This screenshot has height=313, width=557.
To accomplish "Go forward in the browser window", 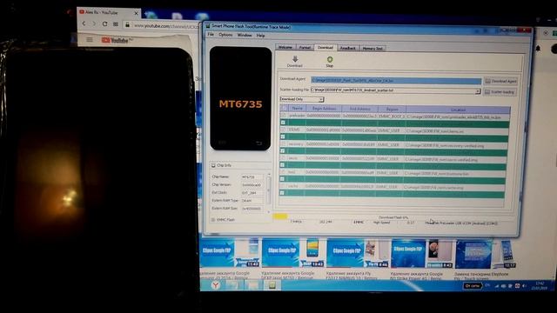I will [94, 23].
